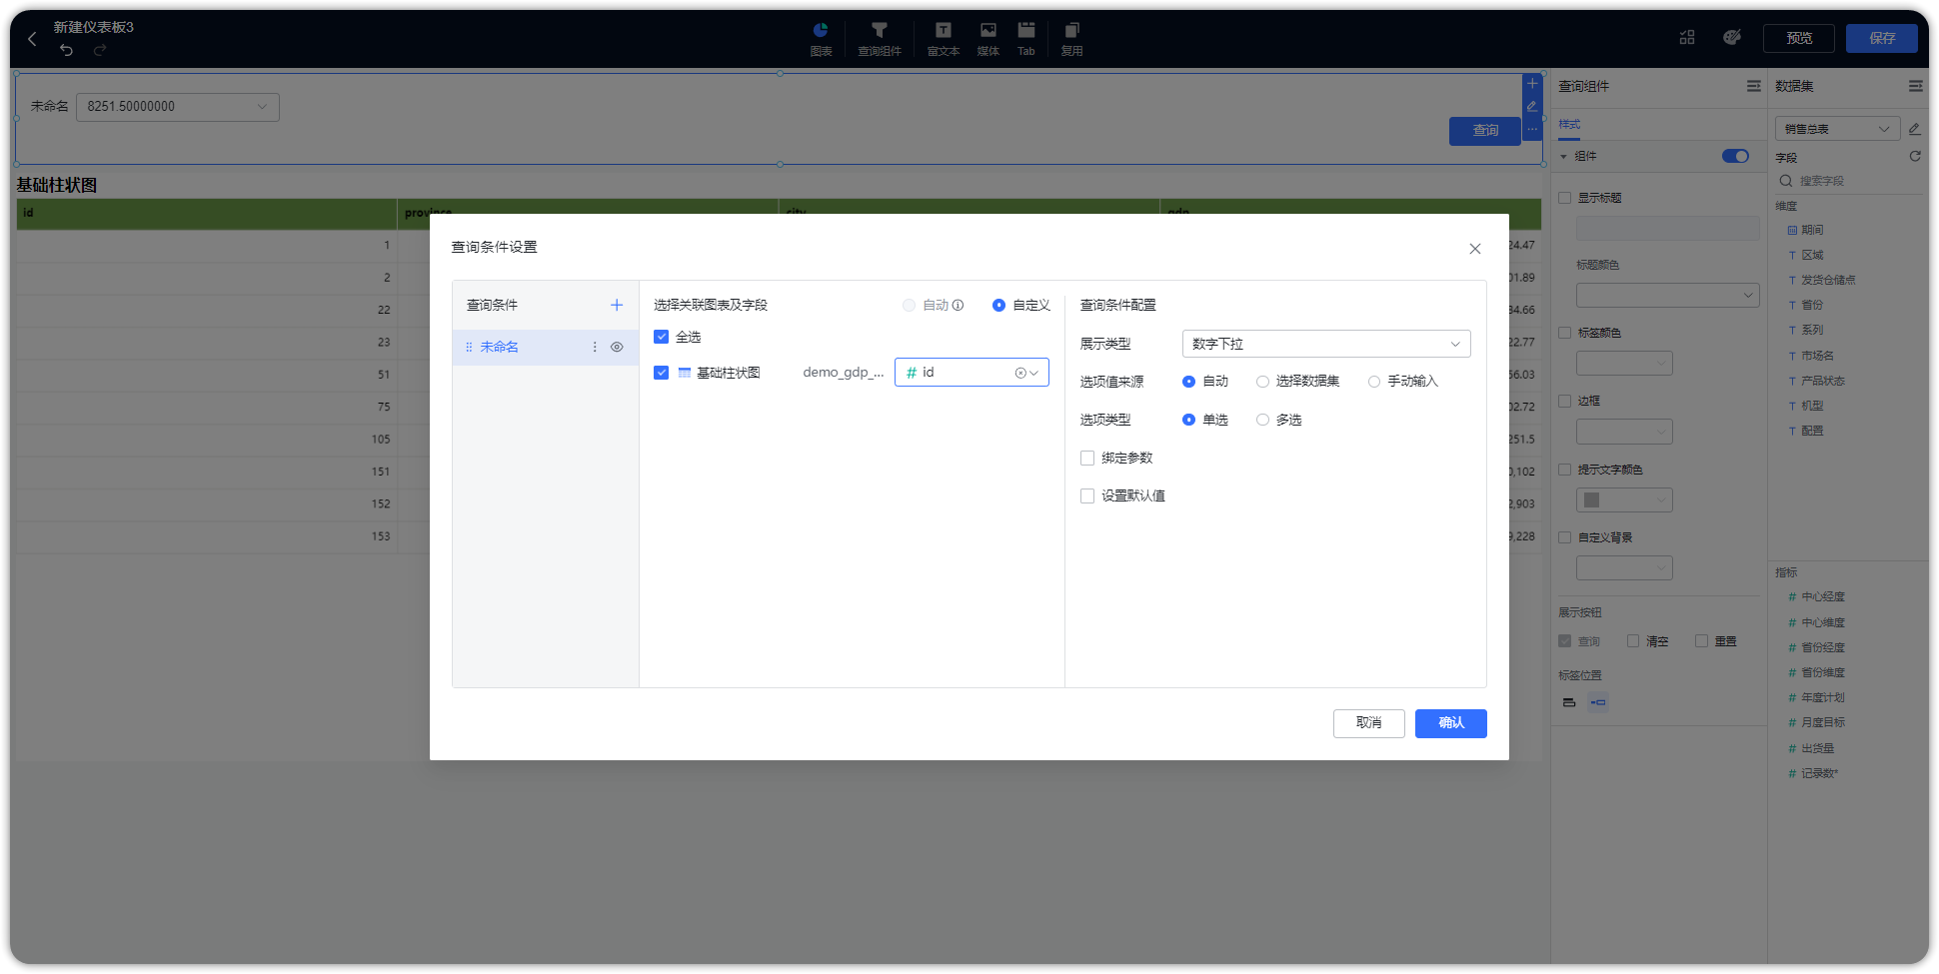
Task: Check the 显示标题 checkbox
Action: point(1565,198)
